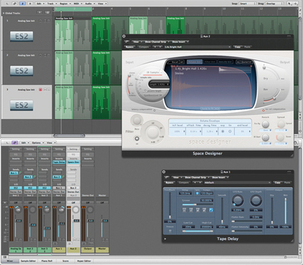Click the Reso knob in Space Designer filter
The width and height of the screenshot is (303, 265).
[x=137, y=120]
